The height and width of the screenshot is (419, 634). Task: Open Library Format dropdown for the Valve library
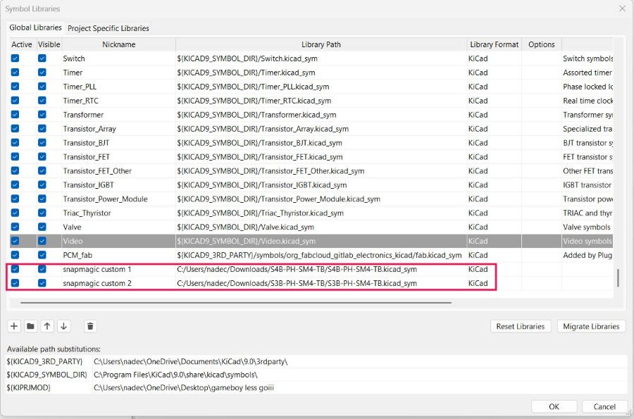[x=493, y=227]
